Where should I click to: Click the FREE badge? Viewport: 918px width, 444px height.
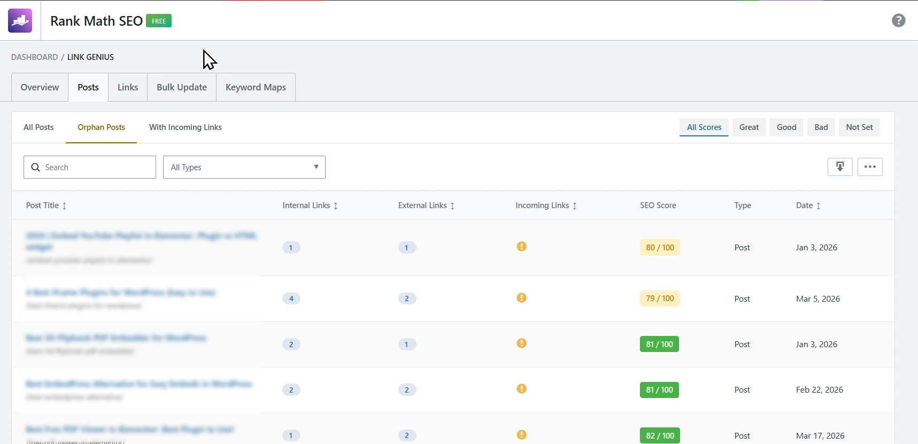point(159,21)
